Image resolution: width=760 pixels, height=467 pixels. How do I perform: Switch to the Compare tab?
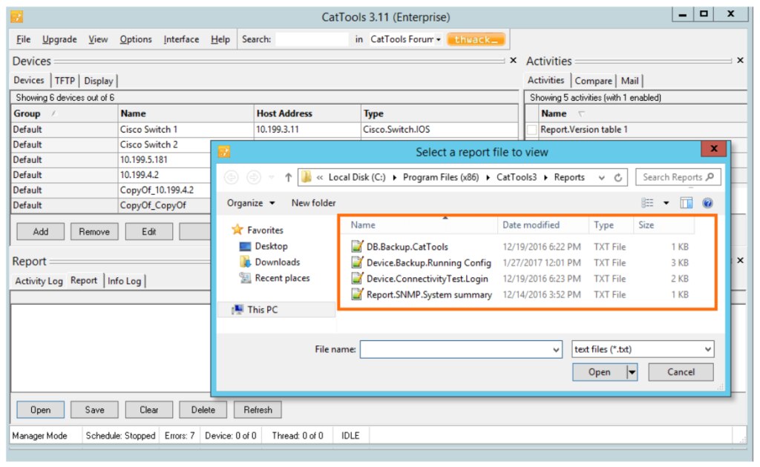tap(592, 80)
